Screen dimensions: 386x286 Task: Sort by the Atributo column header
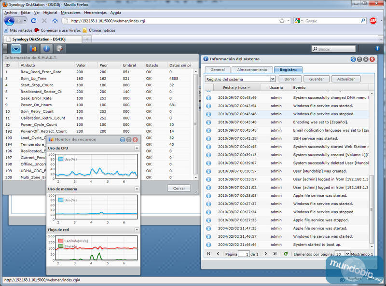click(x=46, y=65)
